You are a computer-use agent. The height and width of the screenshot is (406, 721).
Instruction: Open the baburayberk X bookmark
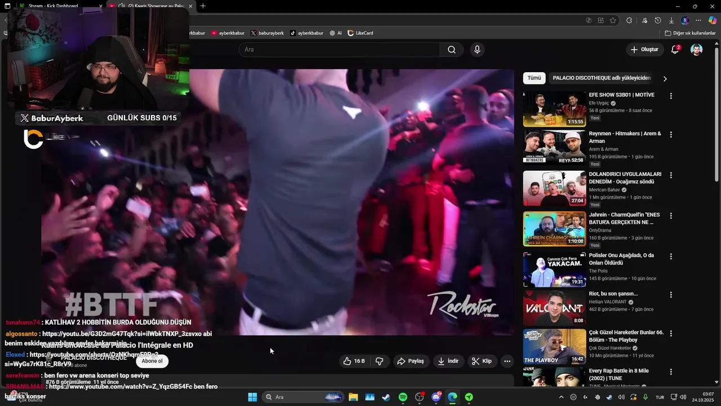267,33
